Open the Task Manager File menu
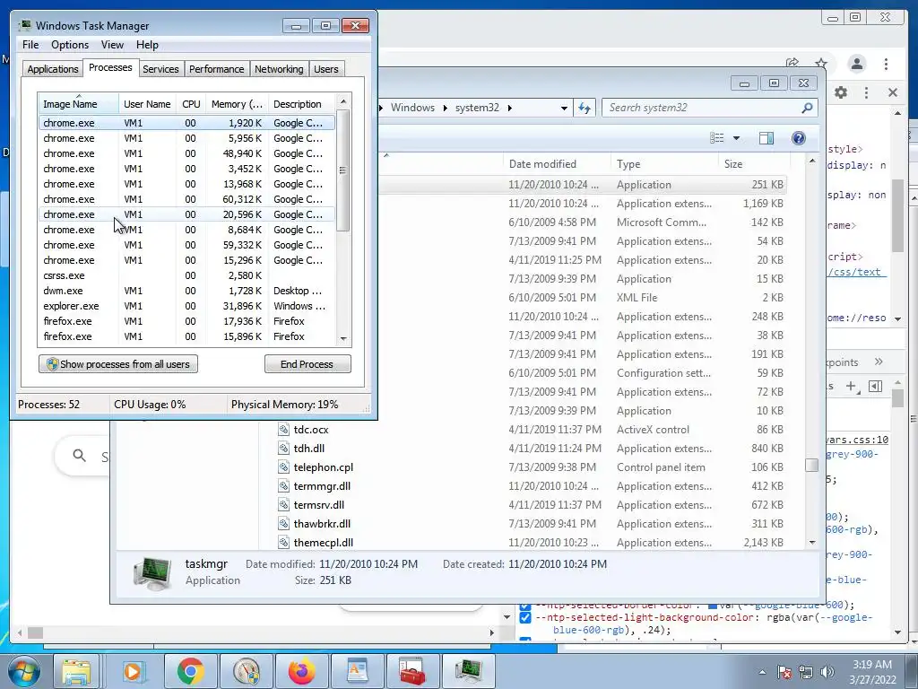The image size is (918, 689). pyautogui.click(x=30, y=45)
